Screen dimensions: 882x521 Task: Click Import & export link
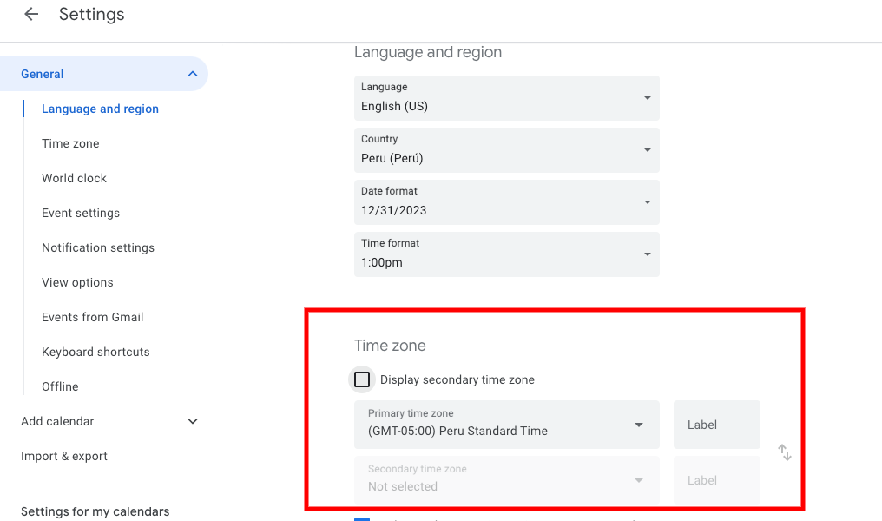coord(64,456)
